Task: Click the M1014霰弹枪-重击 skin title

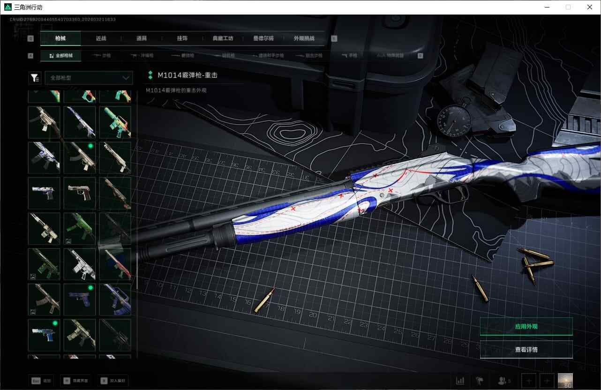Action: [188, 75]
